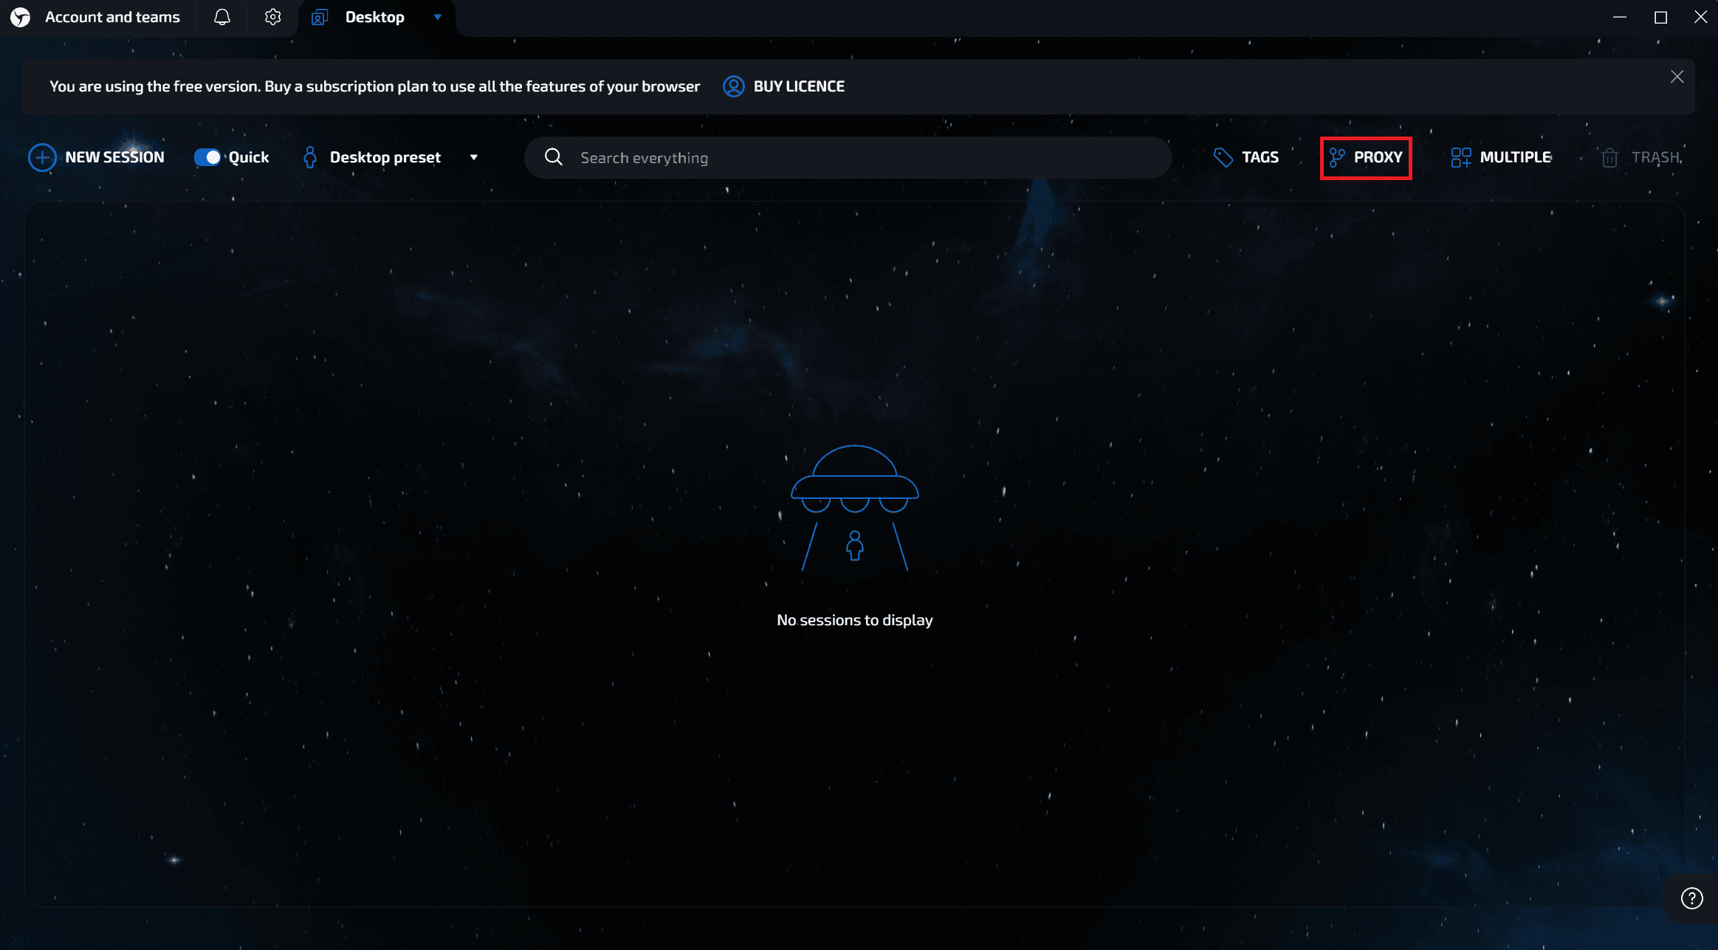Click the browser logo icon
The image size is (1718, 950).
(21, 17)
